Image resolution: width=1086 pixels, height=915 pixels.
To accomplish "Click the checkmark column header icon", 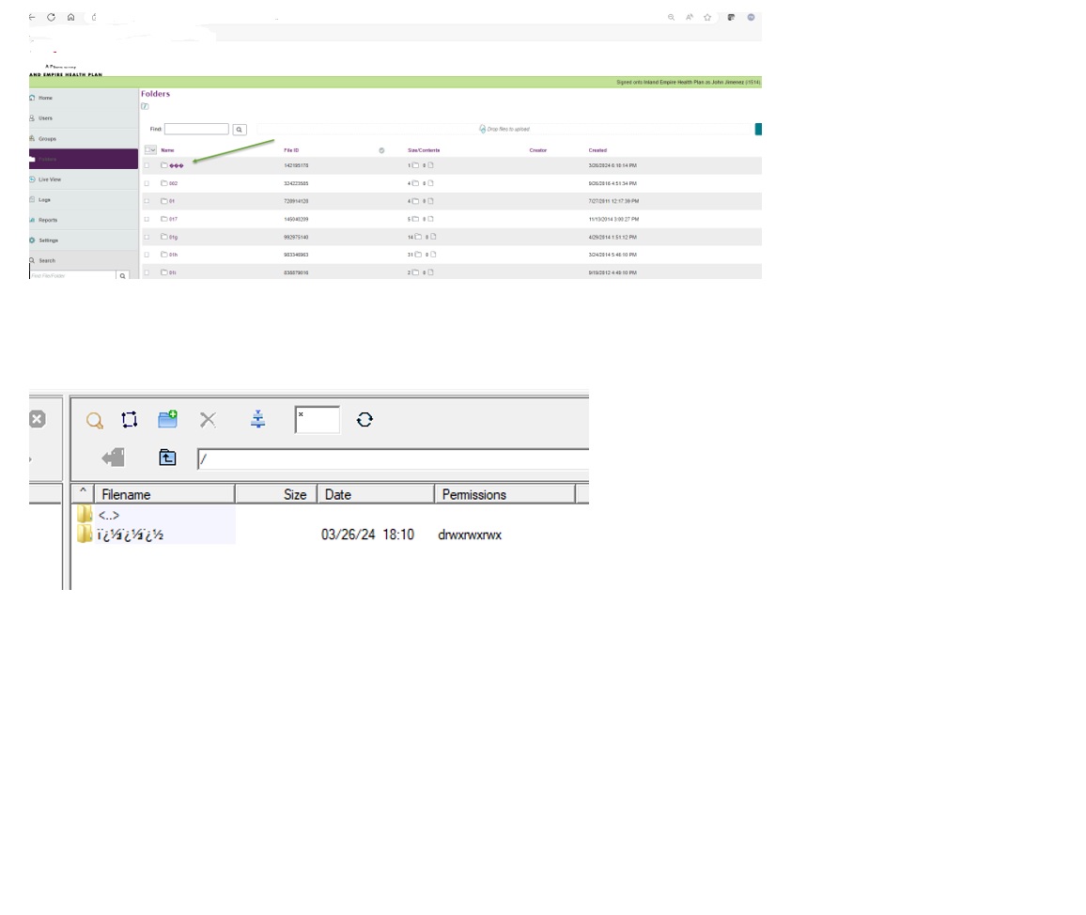I will click(x=381, y=150).
